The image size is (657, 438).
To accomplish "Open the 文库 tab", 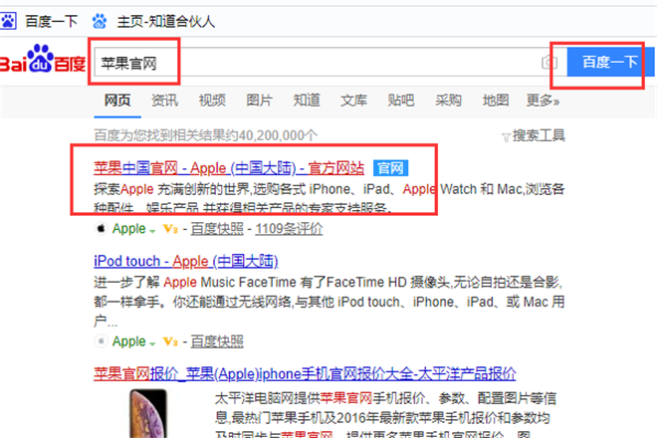I will coord(354,101).
